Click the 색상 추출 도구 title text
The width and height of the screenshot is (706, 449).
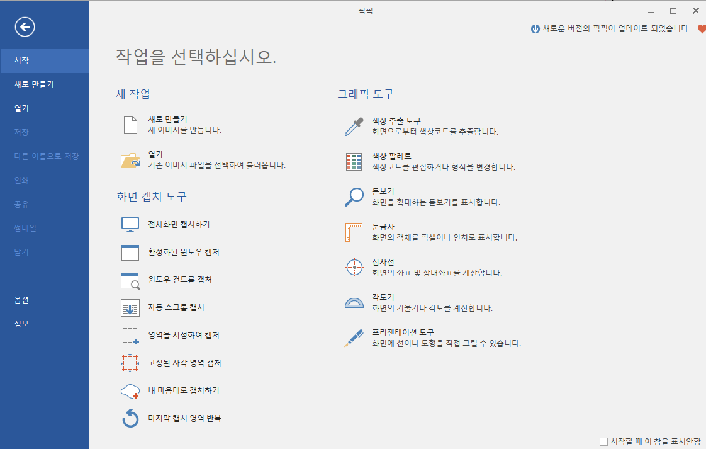click(396, 122)
